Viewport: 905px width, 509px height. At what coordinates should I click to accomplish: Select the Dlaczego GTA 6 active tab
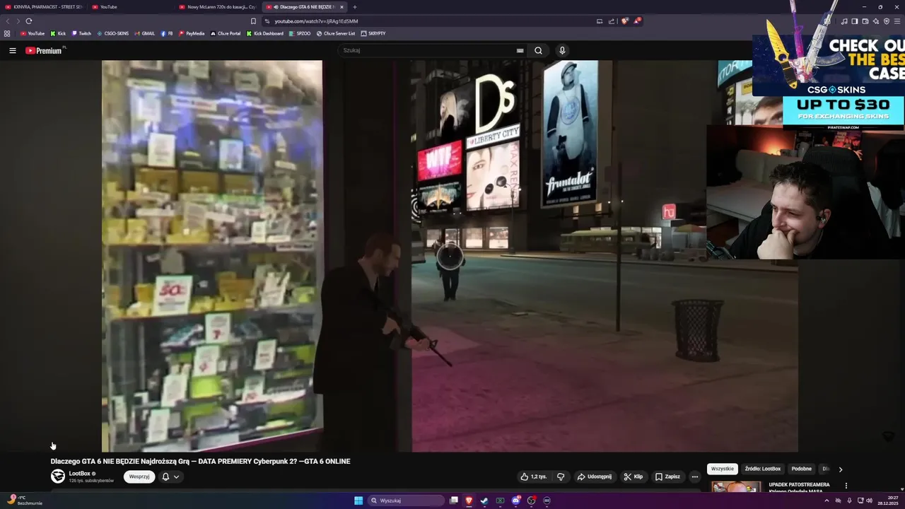coord(300,7)
